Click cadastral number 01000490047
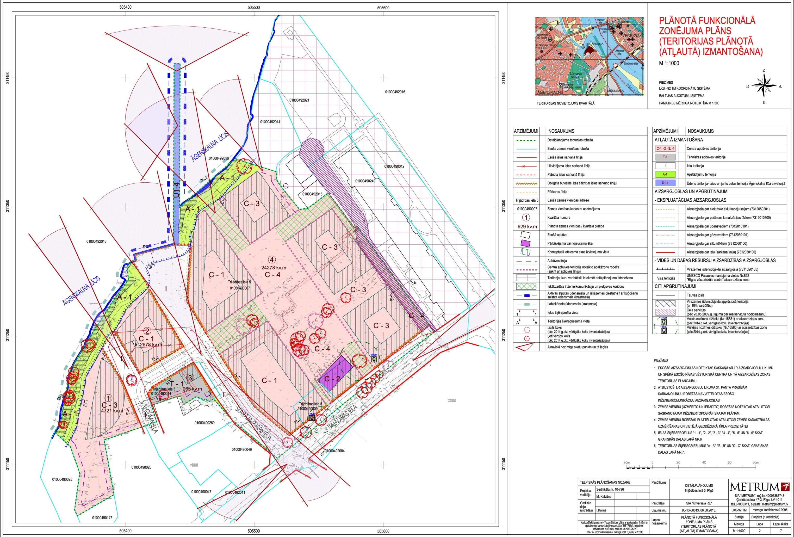Screen dimensions: 794x537 tap(201, 492)
